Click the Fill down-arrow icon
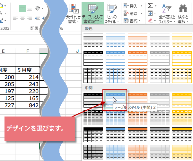The height and width of the screenshot is (161, 193). 150,13
